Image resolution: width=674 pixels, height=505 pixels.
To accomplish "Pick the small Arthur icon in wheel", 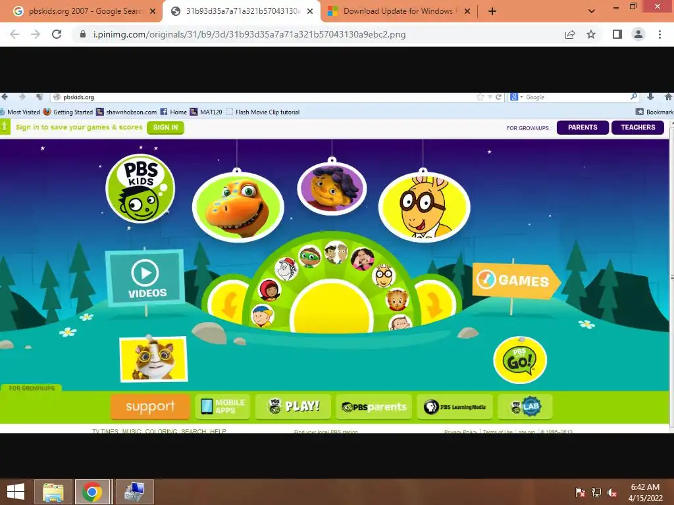I will coord(384,276).
